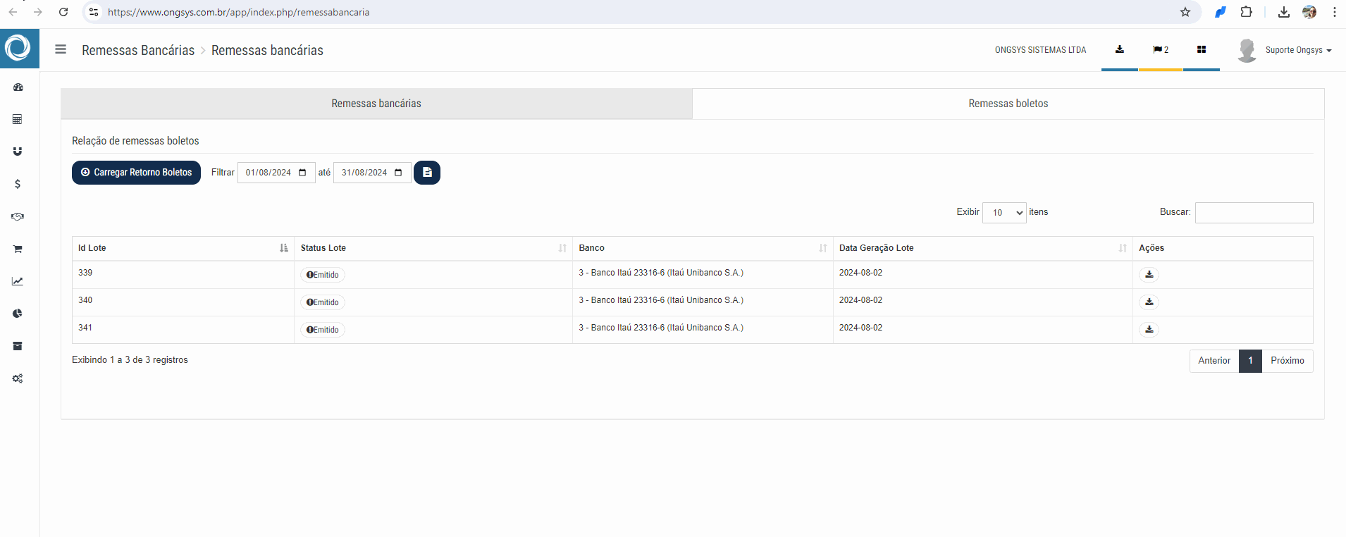This screenshot has width=1346, height=537.
Task: Go to Anterior page
Action: coord(1214,361)
